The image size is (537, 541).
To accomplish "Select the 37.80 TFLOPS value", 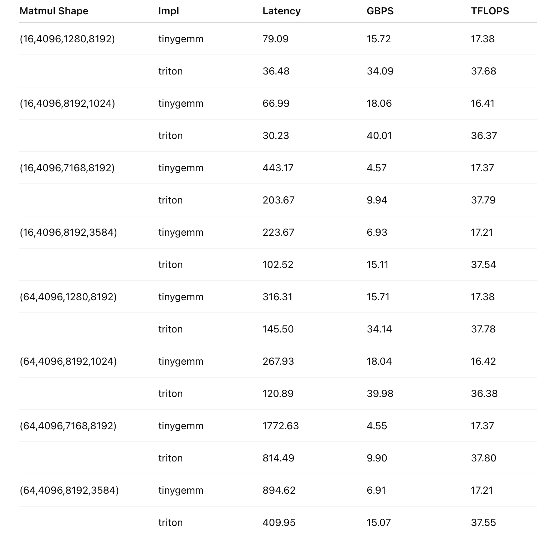I will tap(483, 458).
